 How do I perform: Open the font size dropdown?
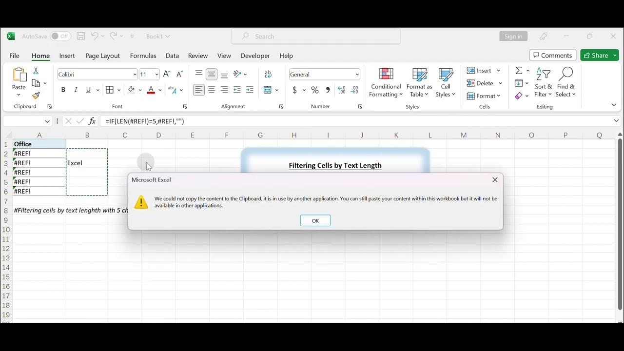click(156, 75)
